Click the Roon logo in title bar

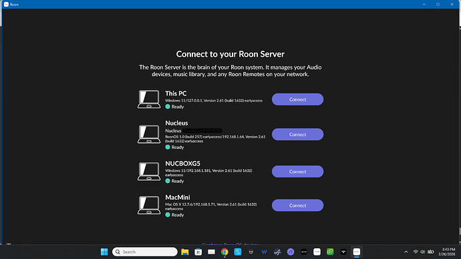[x=6, y=5]
